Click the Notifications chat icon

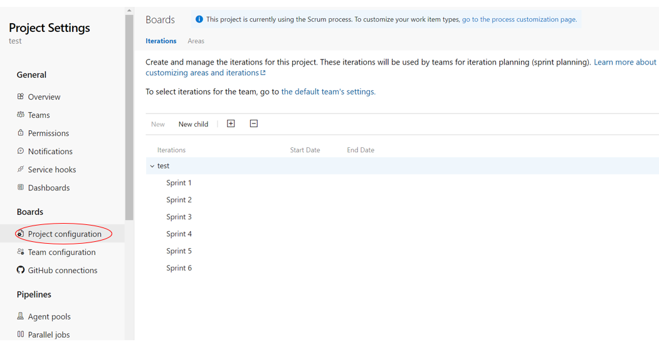[x=20, y=151]
